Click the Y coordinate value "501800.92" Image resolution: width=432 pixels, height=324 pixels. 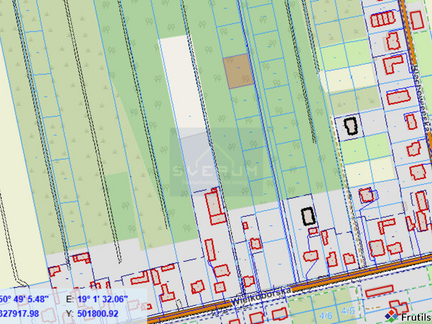pos(98,313)
